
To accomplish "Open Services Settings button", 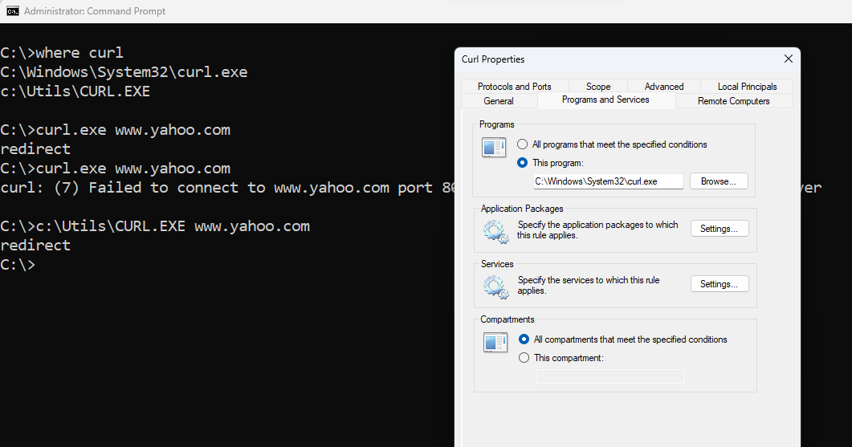I will pyautogui.click(x=720, y=284).
